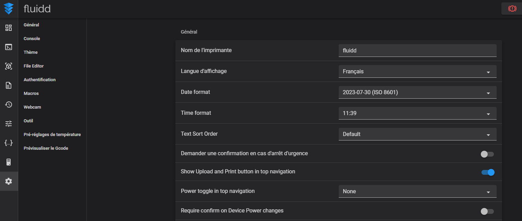Open the Configuration braces icon
Image resolution: width=522 pixels, height=221 pixels.
pos(9,143)
